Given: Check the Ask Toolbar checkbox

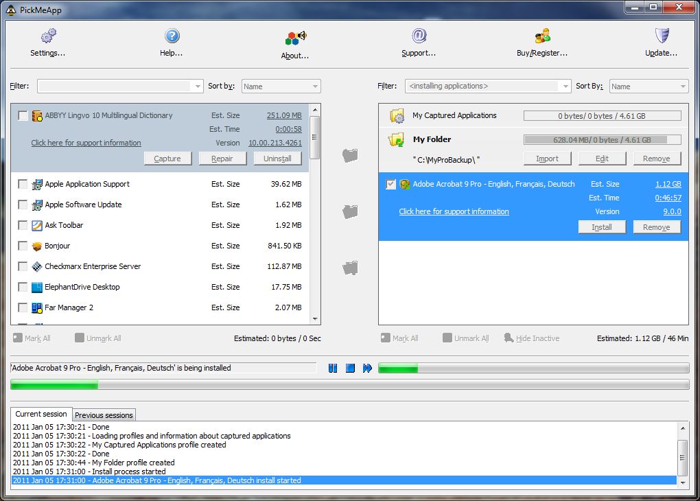Looking at the screenshot, I should (23, 225).
